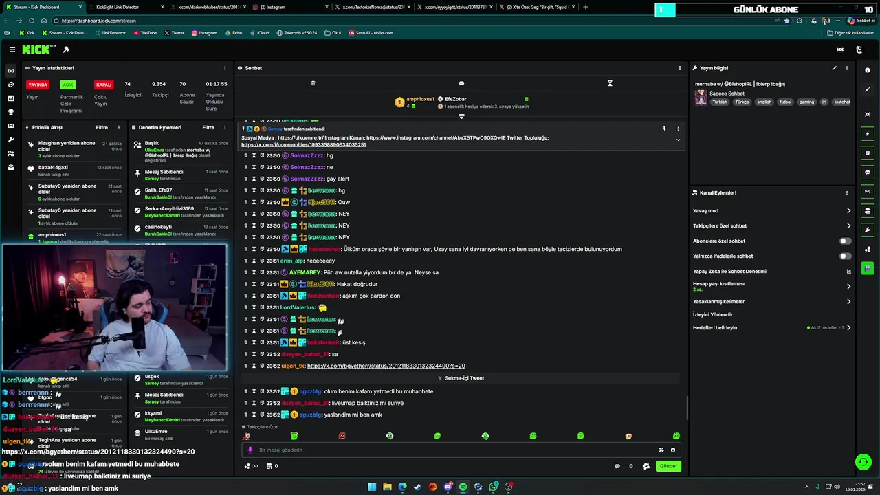This screenshot has height=495, width=880.
Task: Click amphioxus1 in gift leaderboard
Action: (419, 99)
